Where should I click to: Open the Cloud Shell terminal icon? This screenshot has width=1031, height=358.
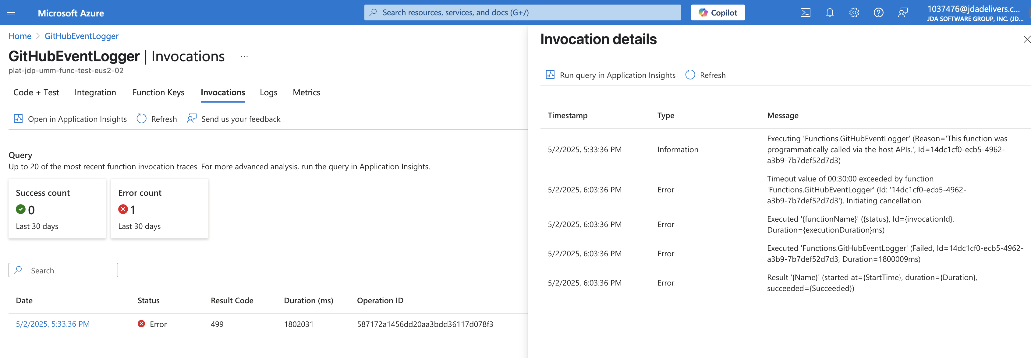pos(806,12)
